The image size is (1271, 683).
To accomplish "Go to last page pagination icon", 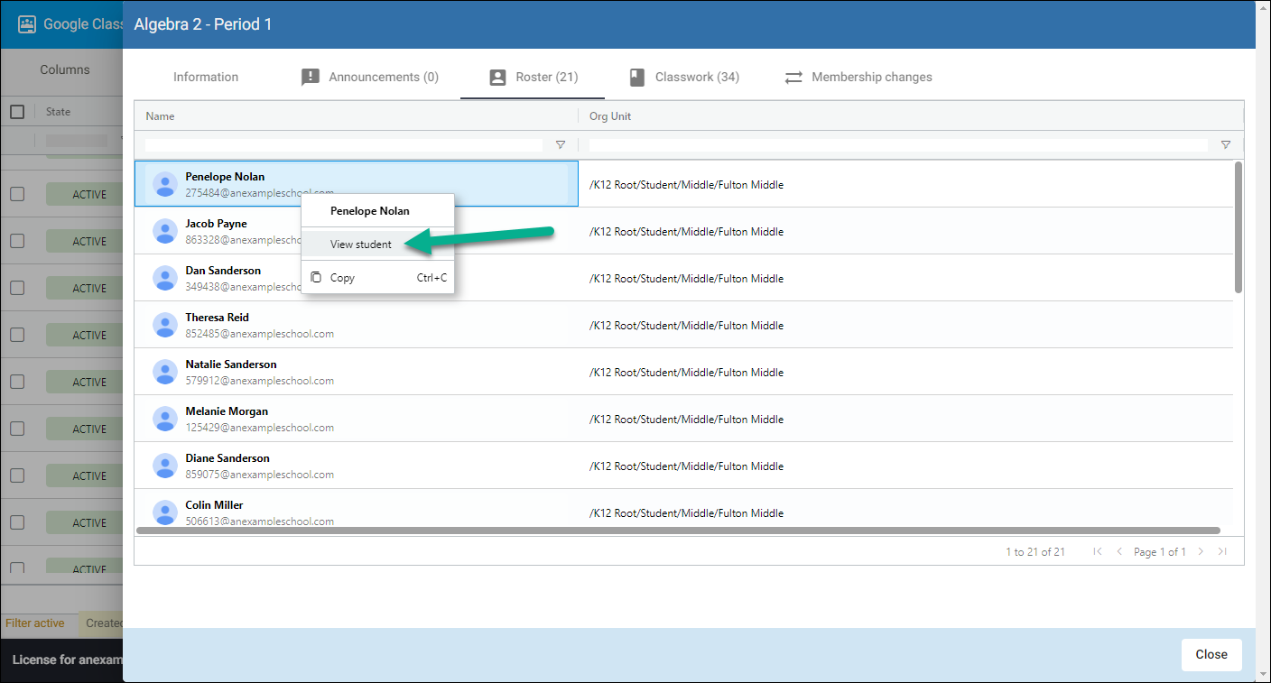I will [x=1222, y=551].
